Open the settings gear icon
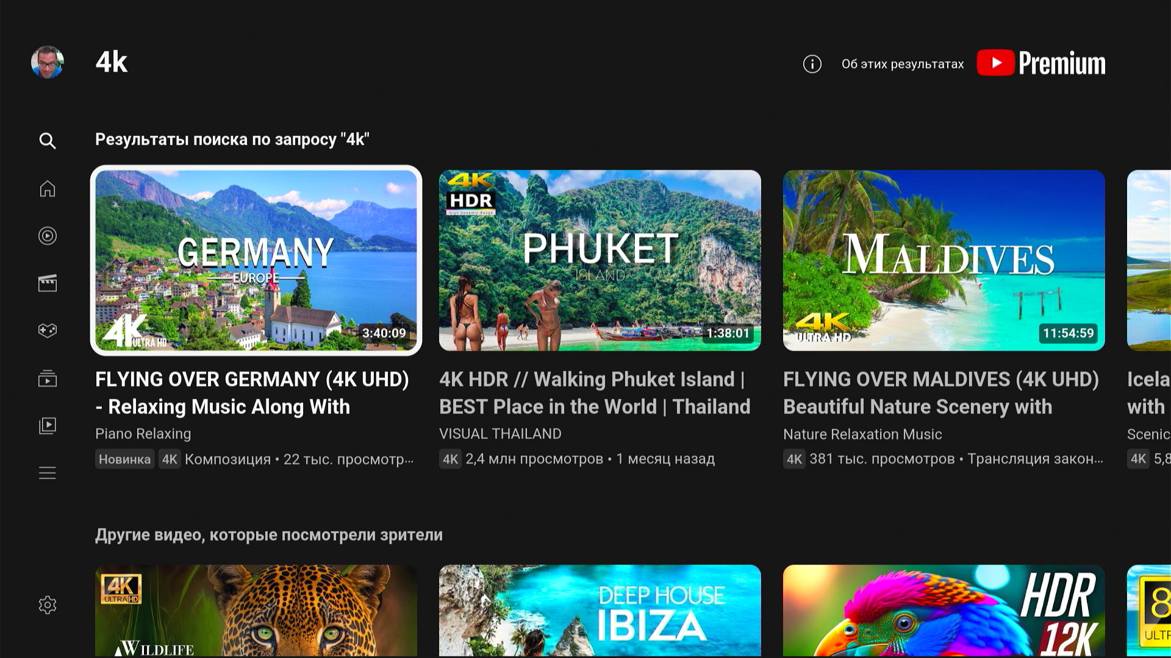The height and width of the screenshot is (658, 1171). point(48,604)
